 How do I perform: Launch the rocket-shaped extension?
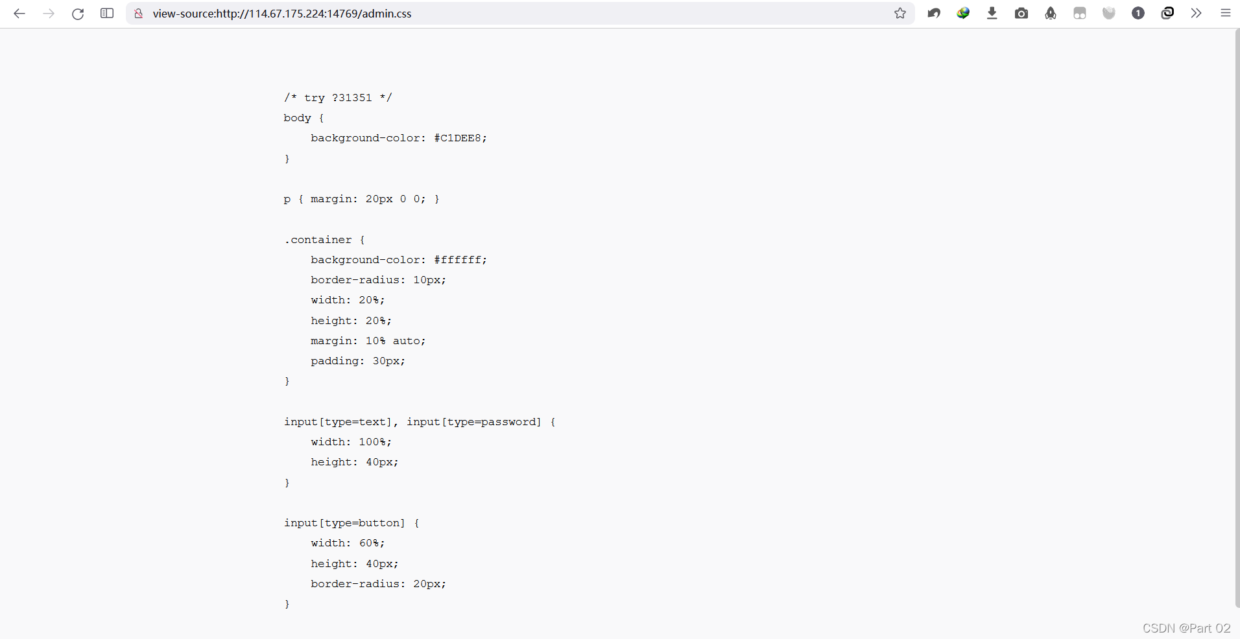tap(1051, 13)
